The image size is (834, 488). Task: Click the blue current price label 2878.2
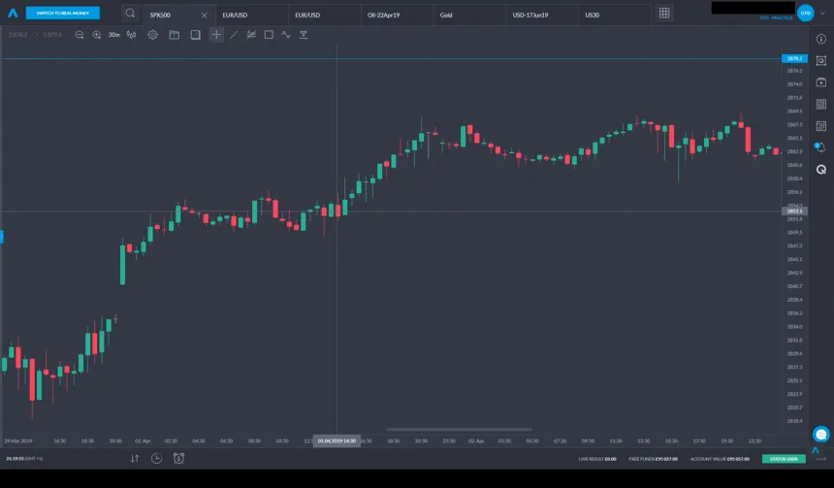(x=794, y=58)
